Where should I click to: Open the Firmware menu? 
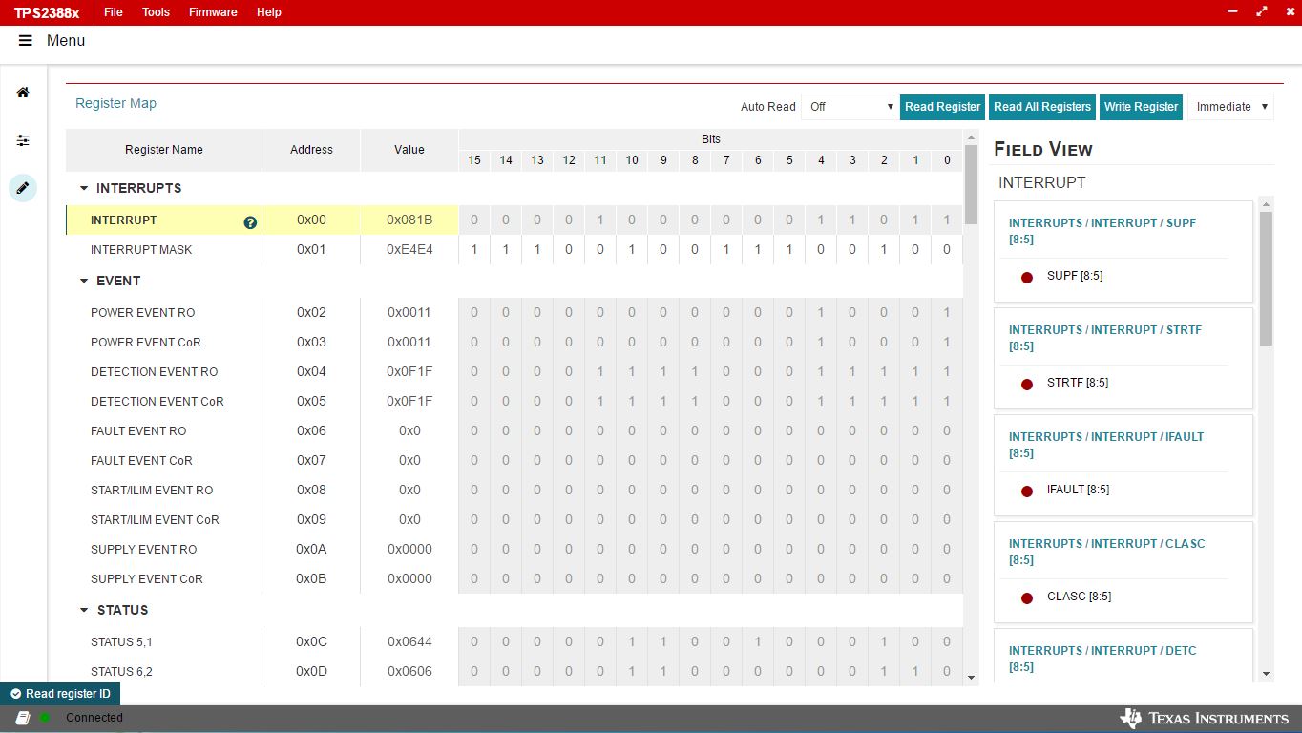[213, 12]
